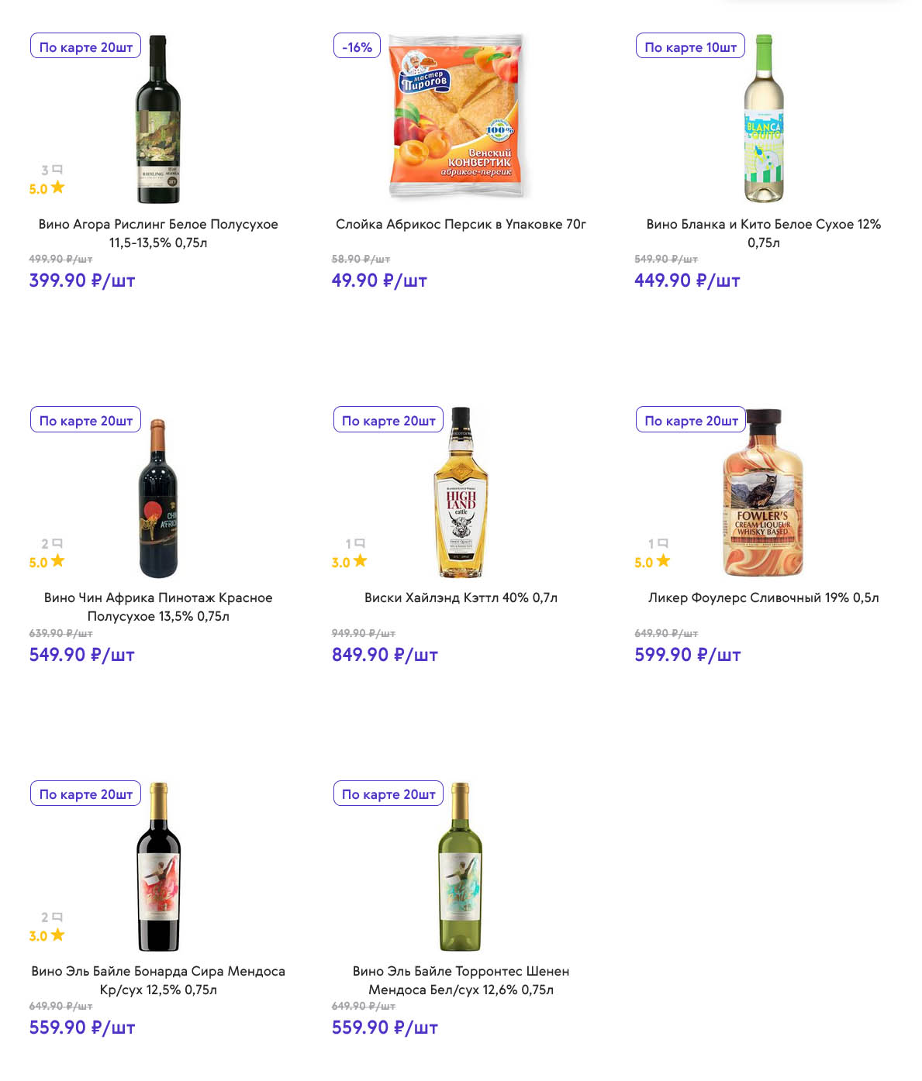Image resolution: width=922 pixels, height=1081 pixels.
Task: Open the Эль Байле Бонарда Сира bottle image
Action: point(158,866)
